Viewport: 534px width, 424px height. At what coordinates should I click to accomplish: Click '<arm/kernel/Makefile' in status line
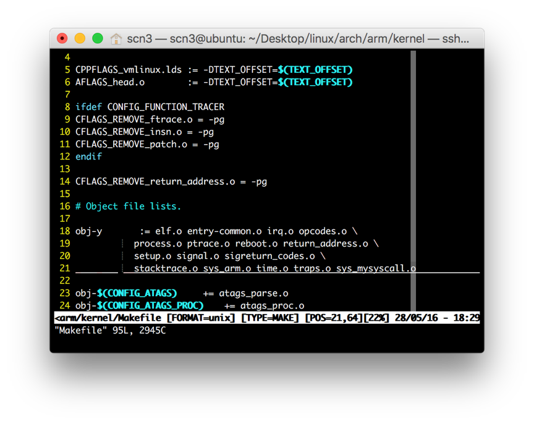point(108,318)
